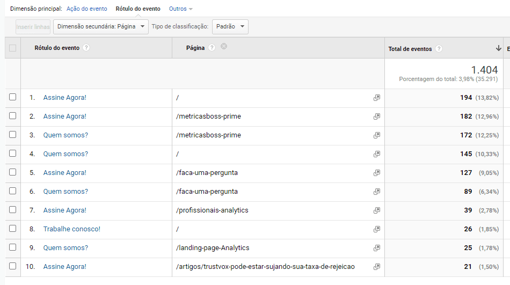Screen dimensions: 510x285
Task: Check the box for row 1 Assine Agora!
Action: [x=13, y=97]
